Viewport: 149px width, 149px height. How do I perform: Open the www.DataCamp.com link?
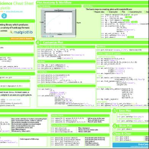(x=14, y=11)
